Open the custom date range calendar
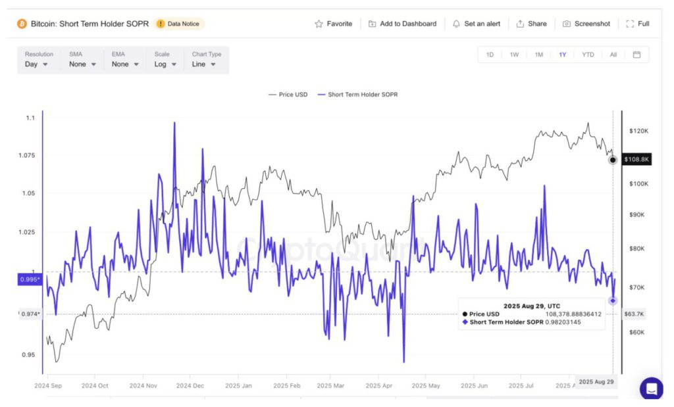 pyautogui.click(x=636, y=55)
